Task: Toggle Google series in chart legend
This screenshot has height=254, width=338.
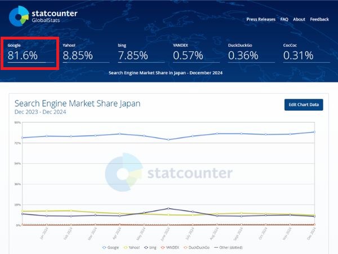Action: coord(112,247)
